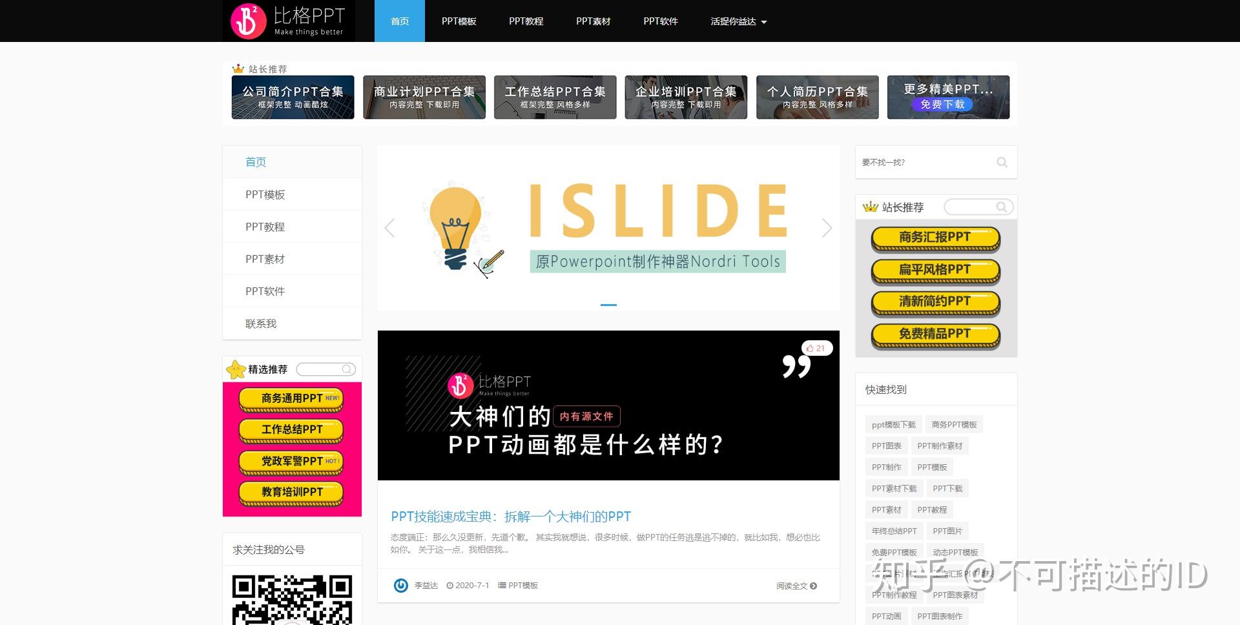Viewport: 1240px width, 625px height.
Task: Open PPT素材 in the top navigation bar
Action: coord(593,21)
